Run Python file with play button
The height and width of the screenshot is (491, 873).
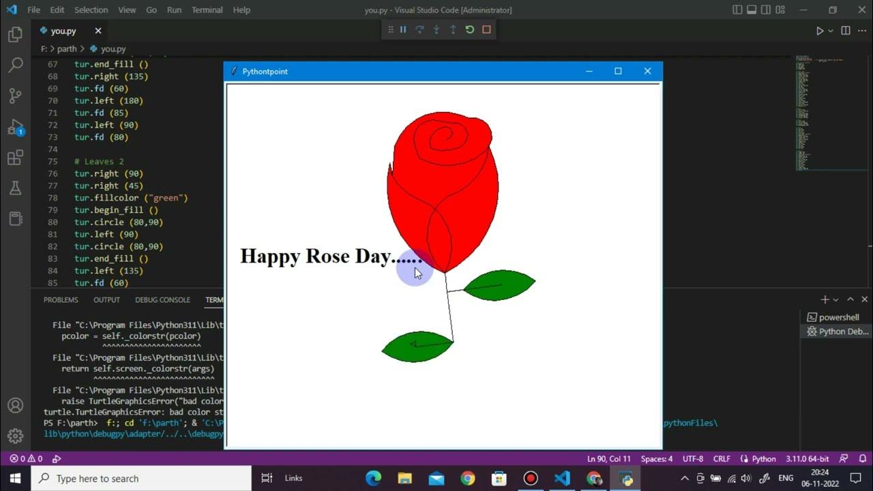(x=820, y=31)
